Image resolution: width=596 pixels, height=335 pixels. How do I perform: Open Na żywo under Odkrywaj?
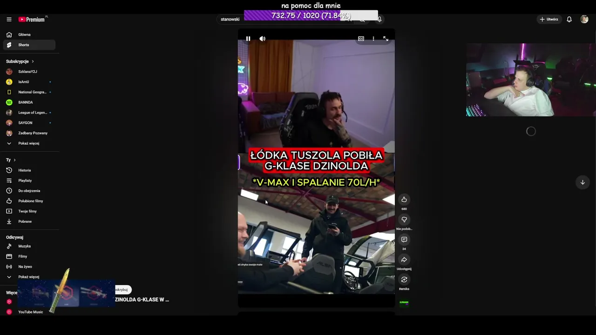[x=29, y=267]
